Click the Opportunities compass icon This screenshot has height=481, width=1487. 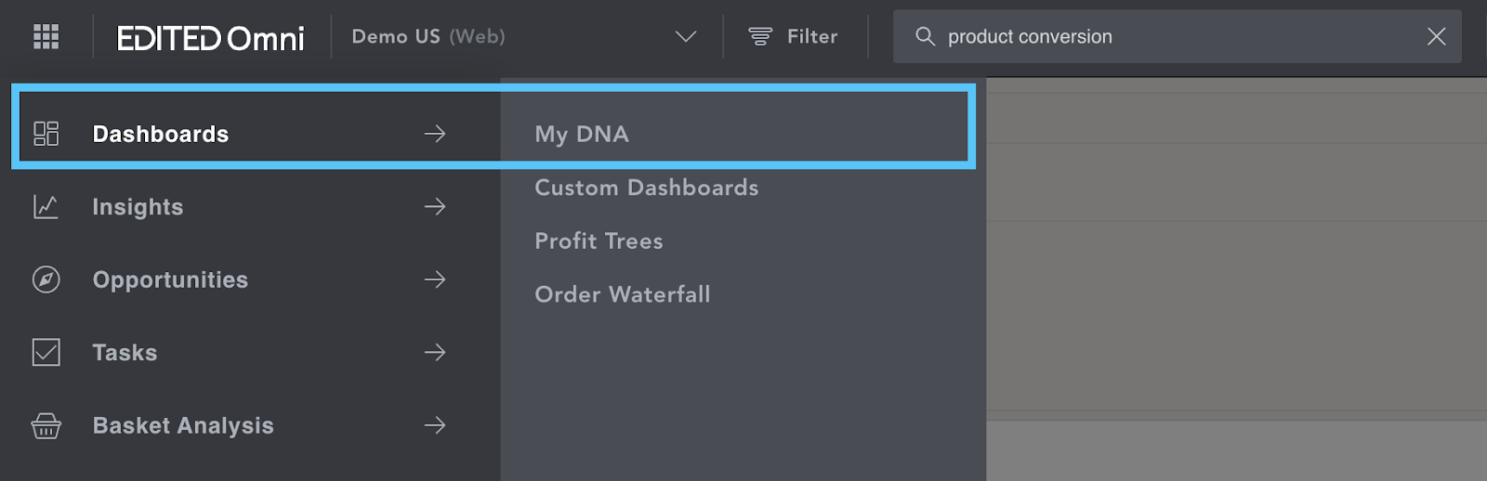pos(46,279)
